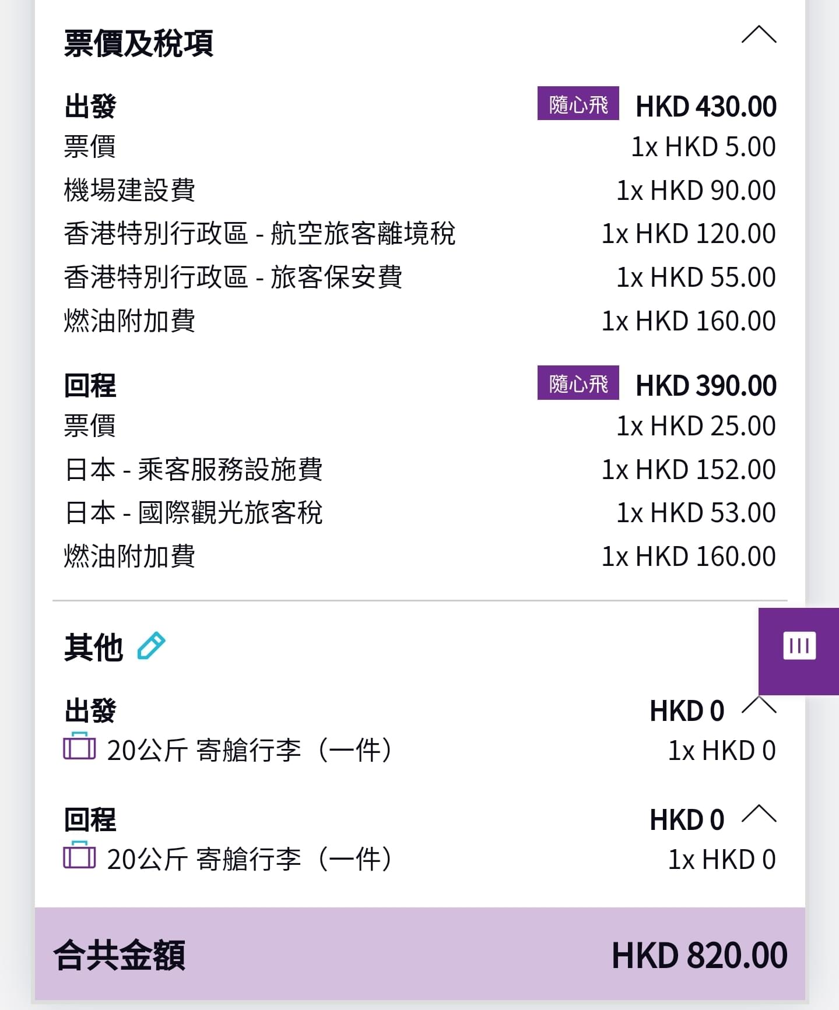Collapse the 票價及稅項 section chevron
This screenshot has width=839, height=1010.
(759, 35)
